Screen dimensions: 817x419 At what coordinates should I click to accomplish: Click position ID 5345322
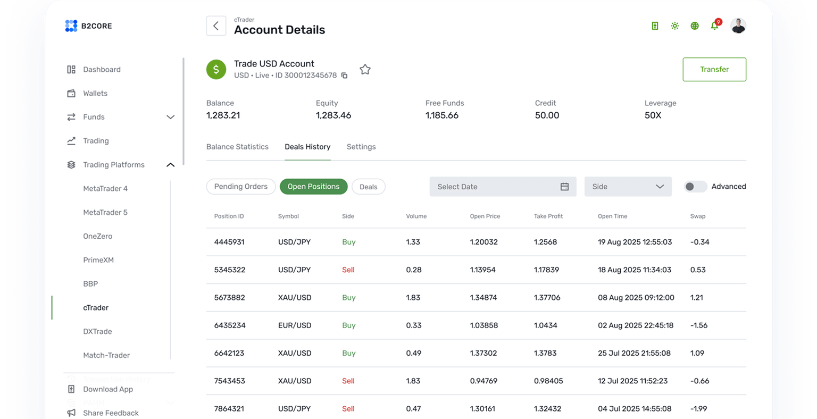pos(230,270)
